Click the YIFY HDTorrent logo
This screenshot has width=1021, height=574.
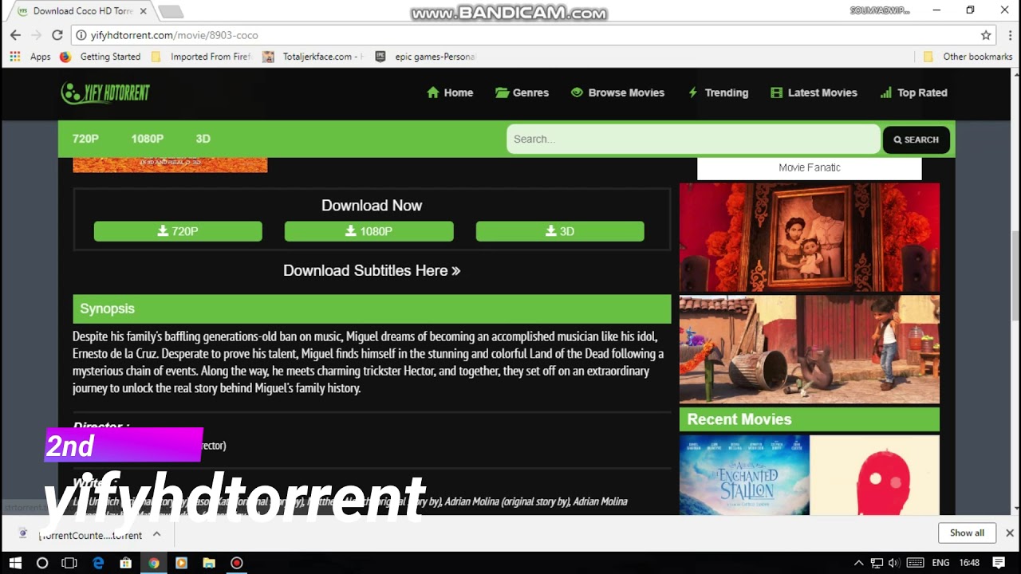pos(105,92)
